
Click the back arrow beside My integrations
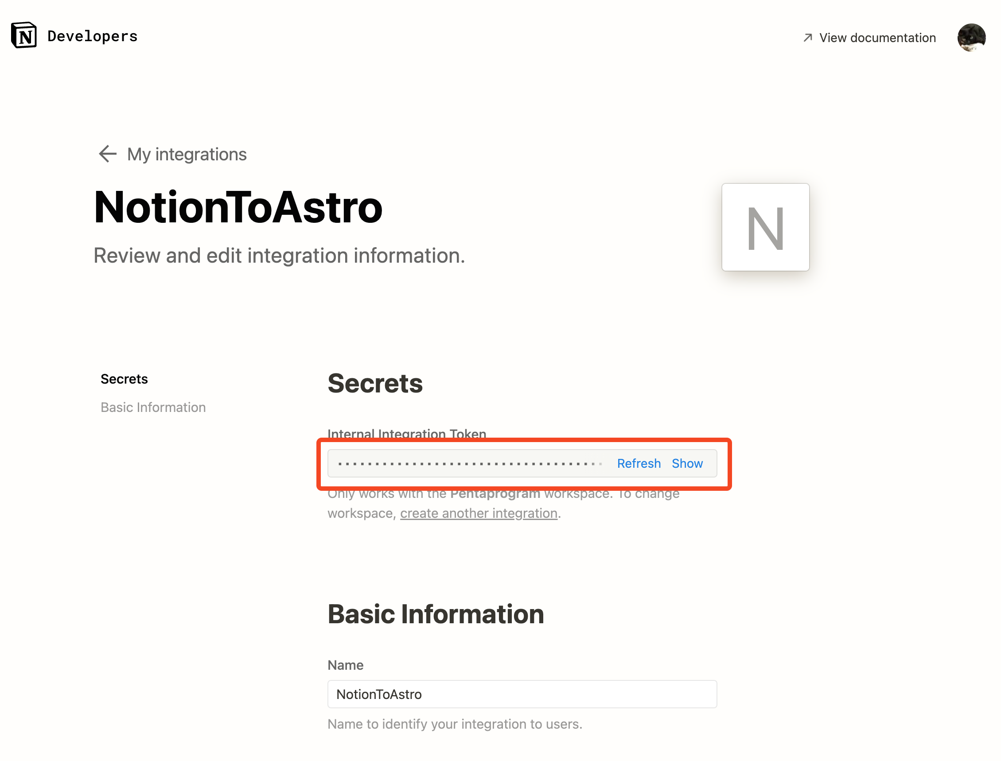(107, 154)
